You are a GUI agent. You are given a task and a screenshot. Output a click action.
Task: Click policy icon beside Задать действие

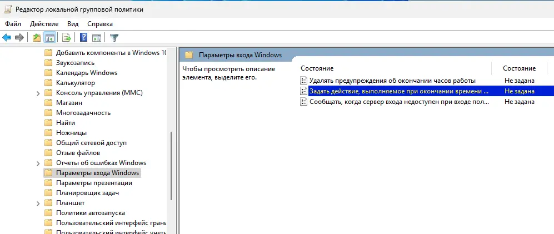[303, 91]
